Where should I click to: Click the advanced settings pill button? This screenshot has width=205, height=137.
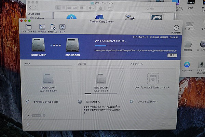(36, 115)
